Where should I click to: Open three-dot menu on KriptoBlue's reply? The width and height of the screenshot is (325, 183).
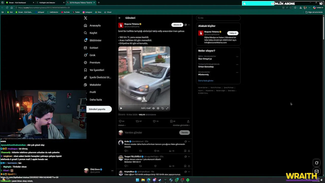pos(189,172)
